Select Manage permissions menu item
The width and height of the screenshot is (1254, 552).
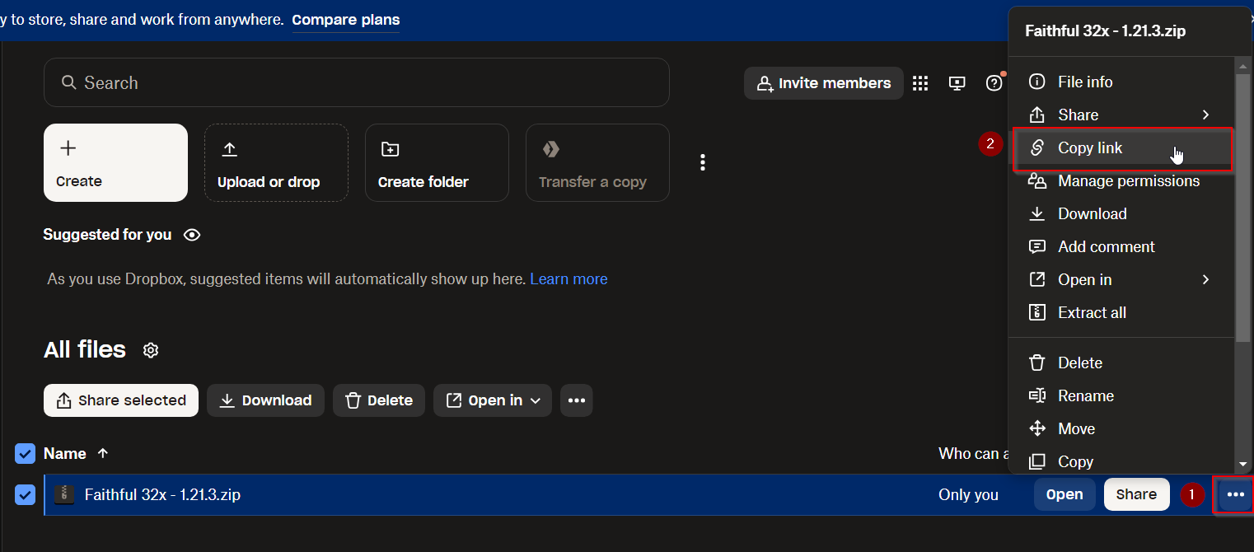(x=1121, y=180)
